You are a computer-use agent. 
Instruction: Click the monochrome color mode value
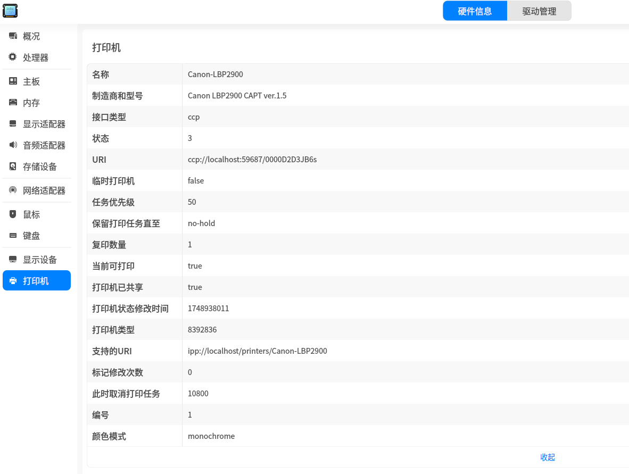pos(211,436)
